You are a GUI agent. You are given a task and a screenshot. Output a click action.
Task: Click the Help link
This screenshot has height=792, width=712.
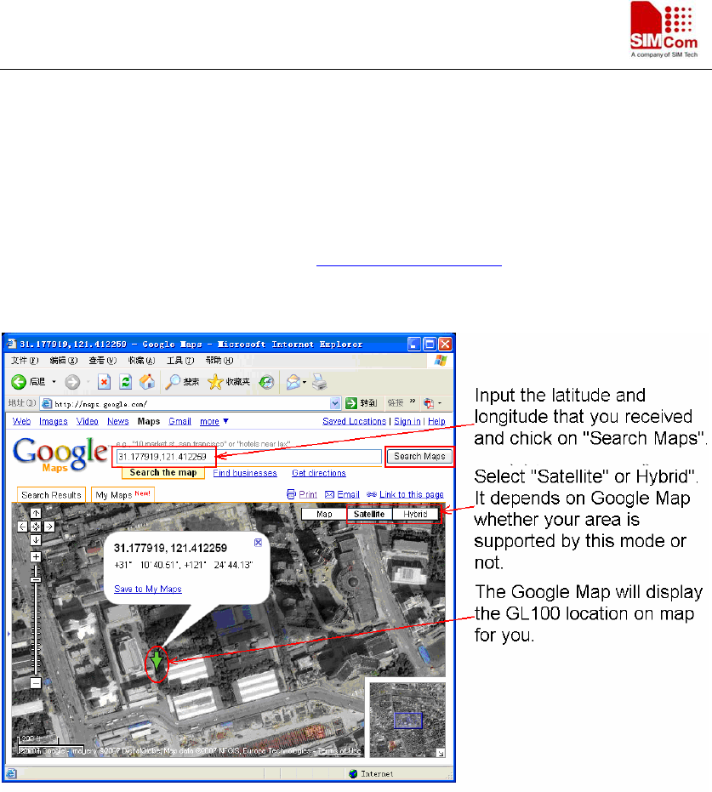click(x=436, y=421)
